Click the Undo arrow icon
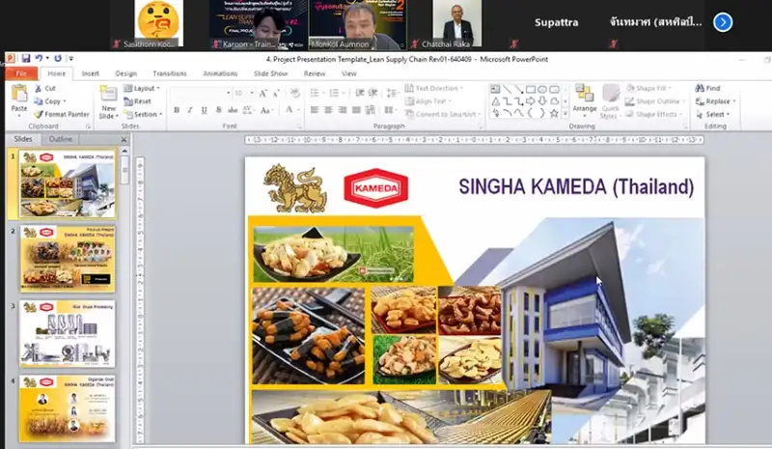The image size is (772, 449). click(39, 59)
